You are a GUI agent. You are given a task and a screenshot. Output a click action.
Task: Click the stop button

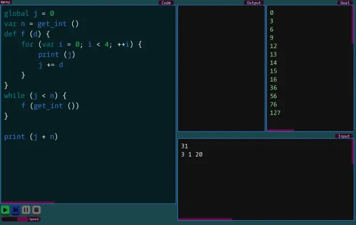(x=37, y=209)
